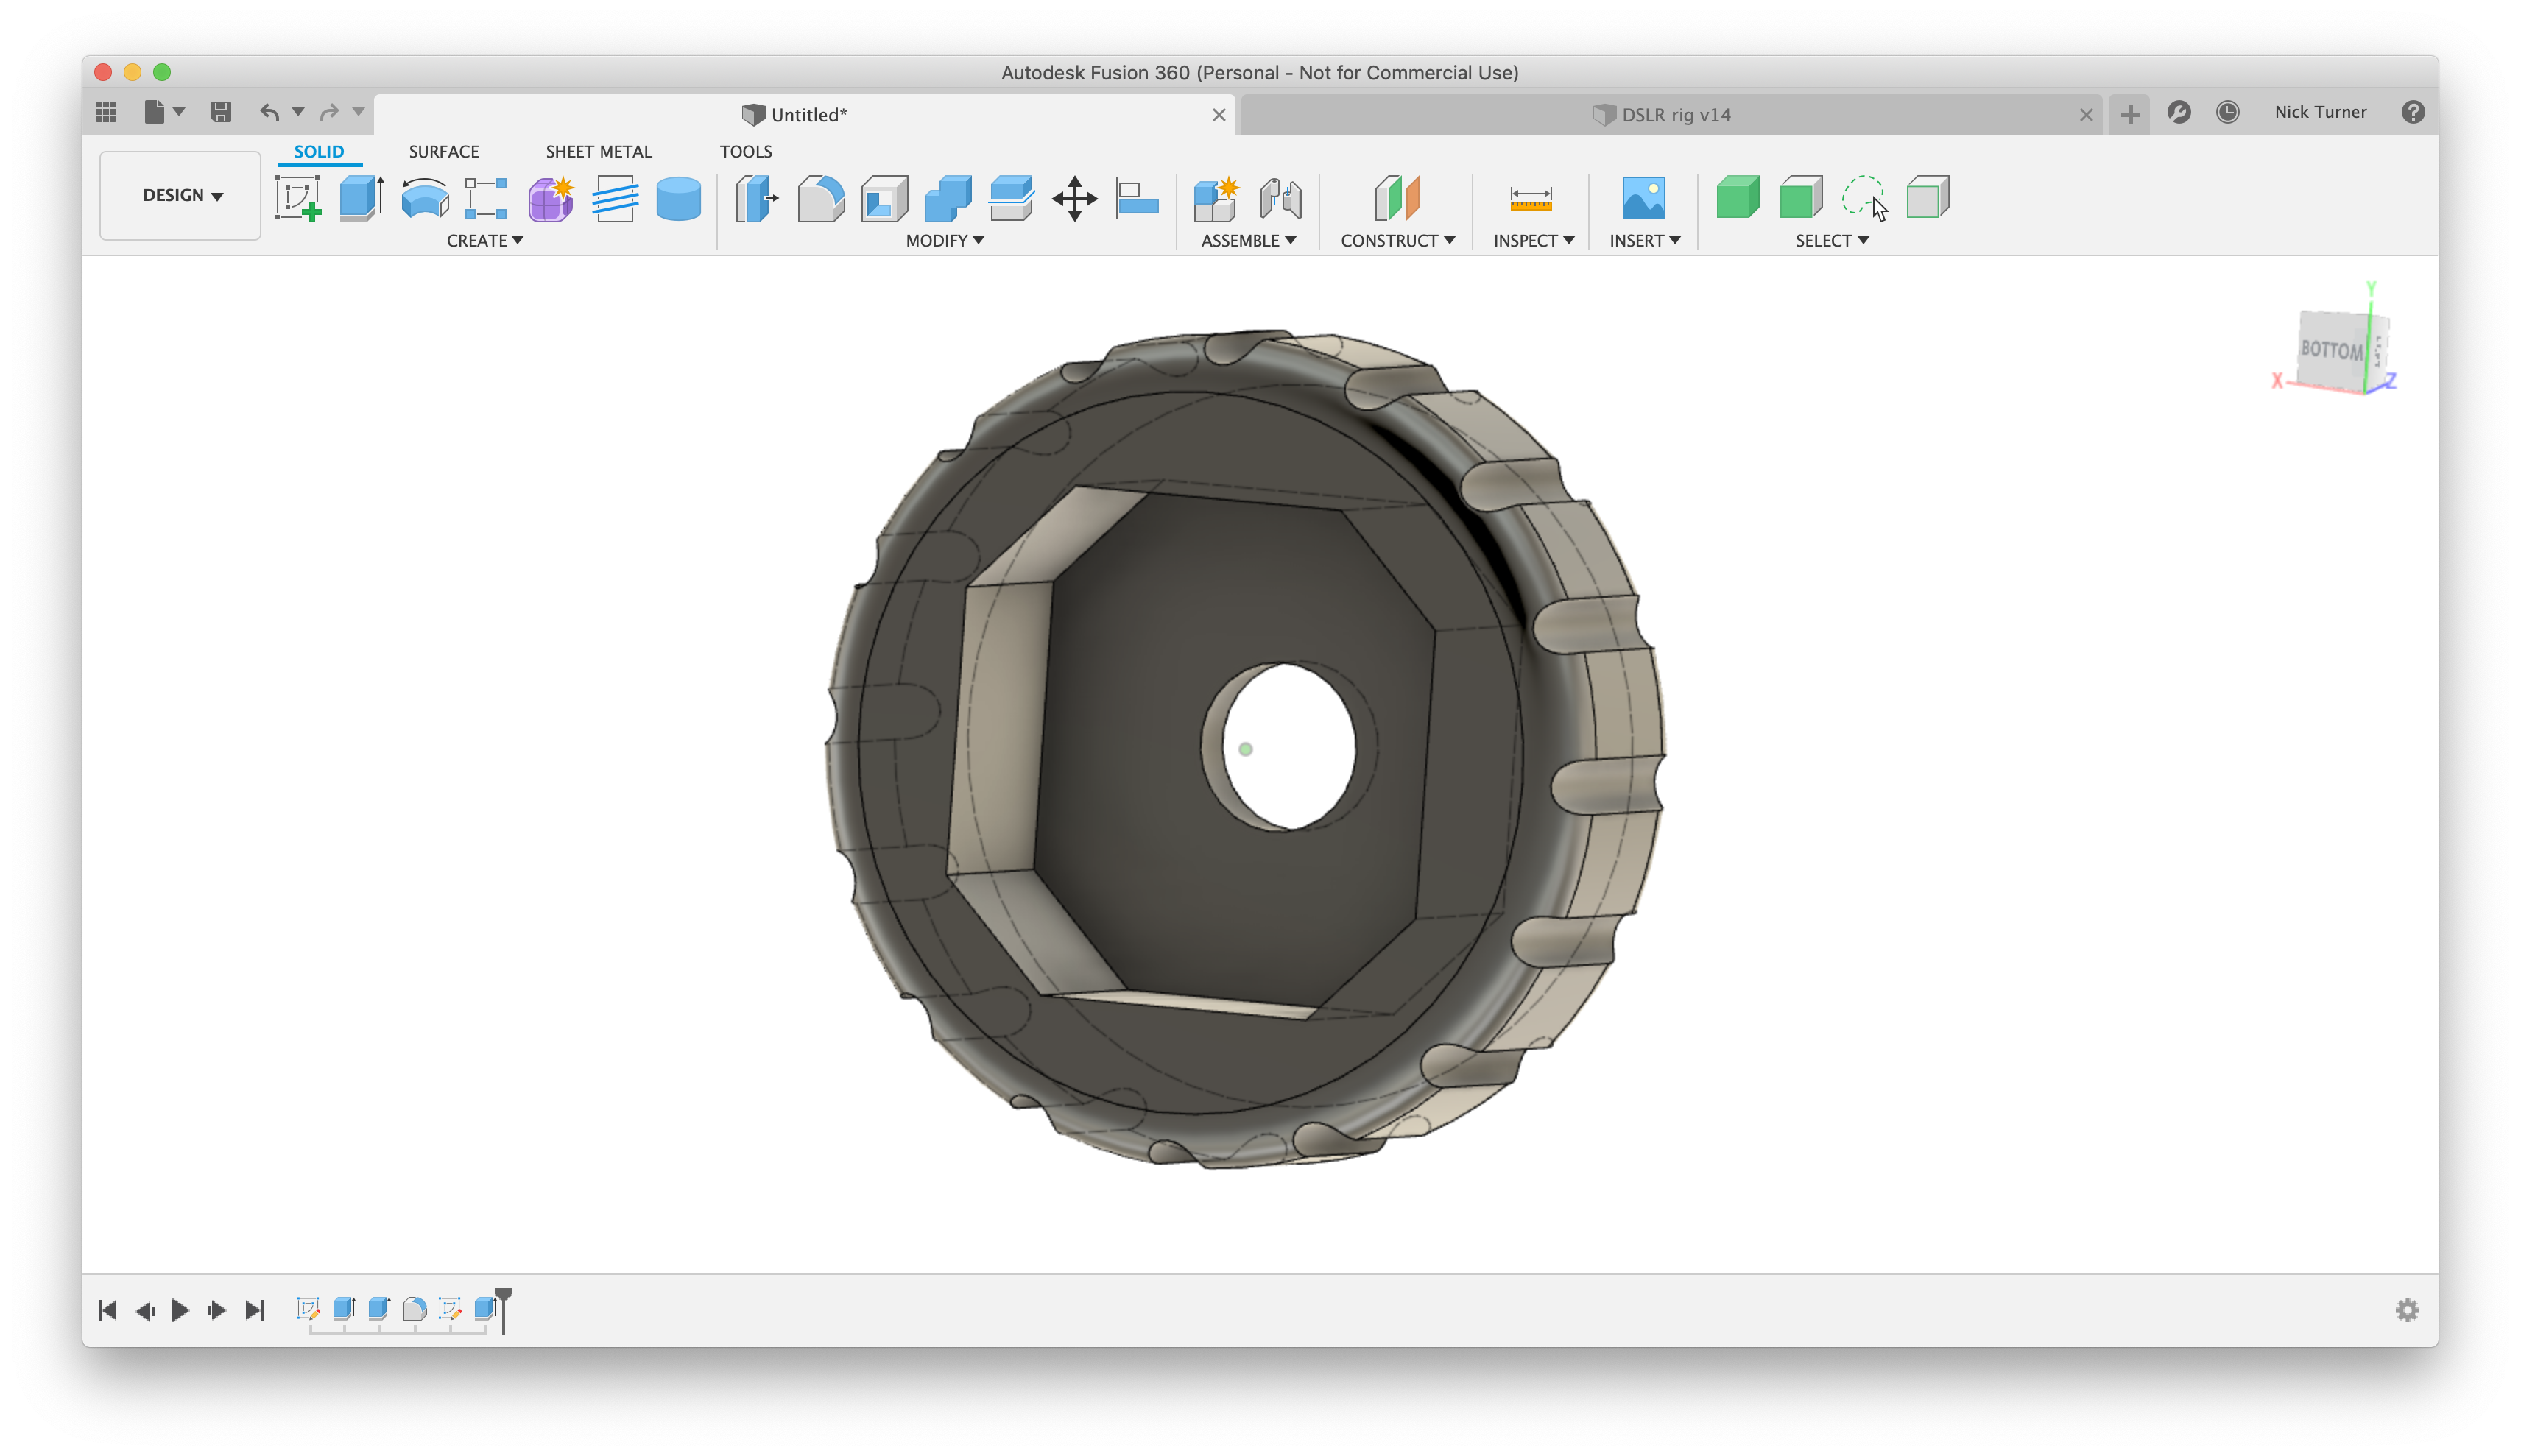2521x1456 pixels.
Task: Select the Press Pull tool
Action: tap(757, 198)
